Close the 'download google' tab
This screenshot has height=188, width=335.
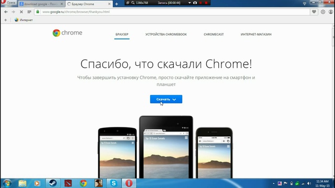[62, 4]
